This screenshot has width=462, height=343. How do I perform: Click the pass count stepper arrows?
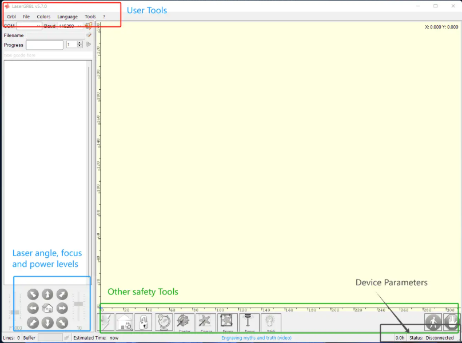click(79, 45)
